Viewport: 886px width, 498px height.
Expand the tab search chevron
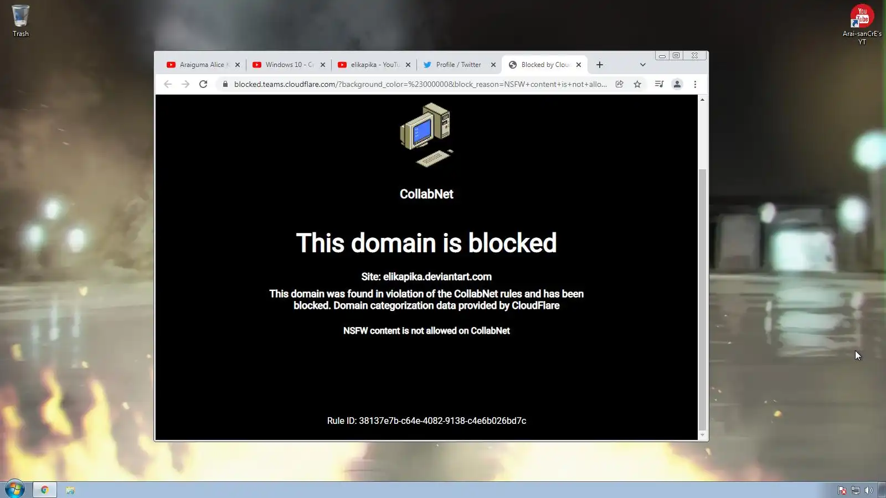(642, 65)
